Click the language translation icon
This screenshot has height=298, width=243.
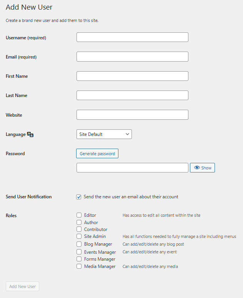(x=30, y=134)
